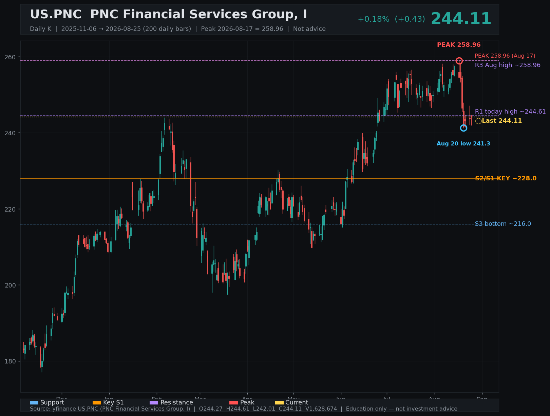Click the Daily K date range subtitle
The width and height of the screenshot is (550, 416).
coord(178,29)
